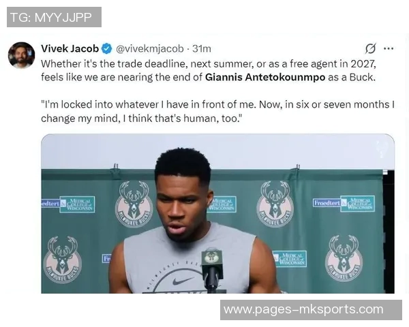Play the embedded press conference video
This screenshot has width=409, height=327.
217,213
